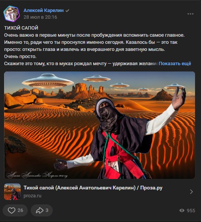This screenshot has width=201, height=222.
Task: Click the share count 3
Action: click(47, 210)
